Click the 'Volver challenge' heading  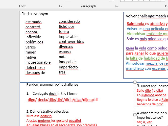click(147, 16)
